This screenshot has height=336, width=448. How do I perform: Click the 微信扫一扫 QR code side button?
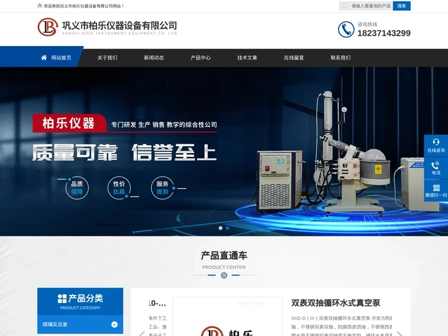click(x=436, y=190)
